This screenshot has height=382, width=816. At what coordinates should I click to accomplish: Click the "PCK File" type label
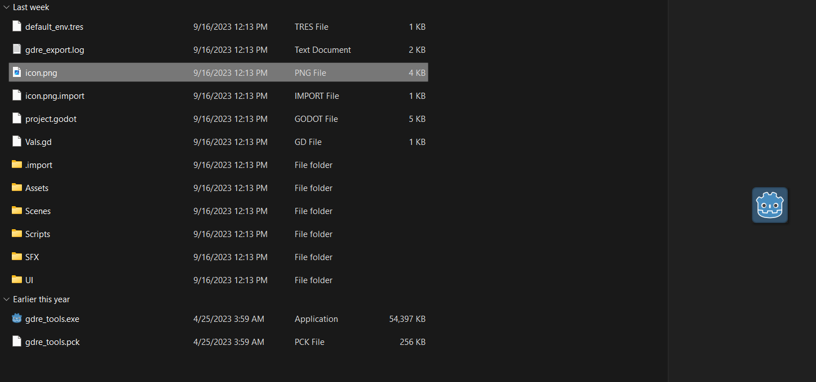pos(309,342)
